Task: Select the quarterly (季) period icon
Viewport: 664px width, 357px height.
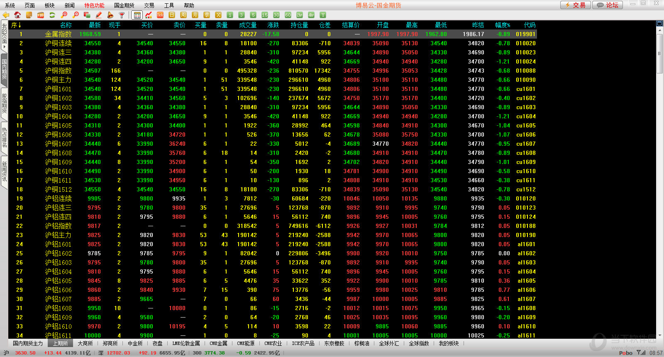Action: pyautogui.click(x=207, y=15)
